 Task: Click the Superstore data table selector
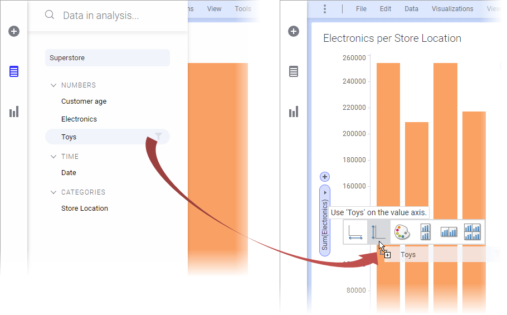pos(107,58)
